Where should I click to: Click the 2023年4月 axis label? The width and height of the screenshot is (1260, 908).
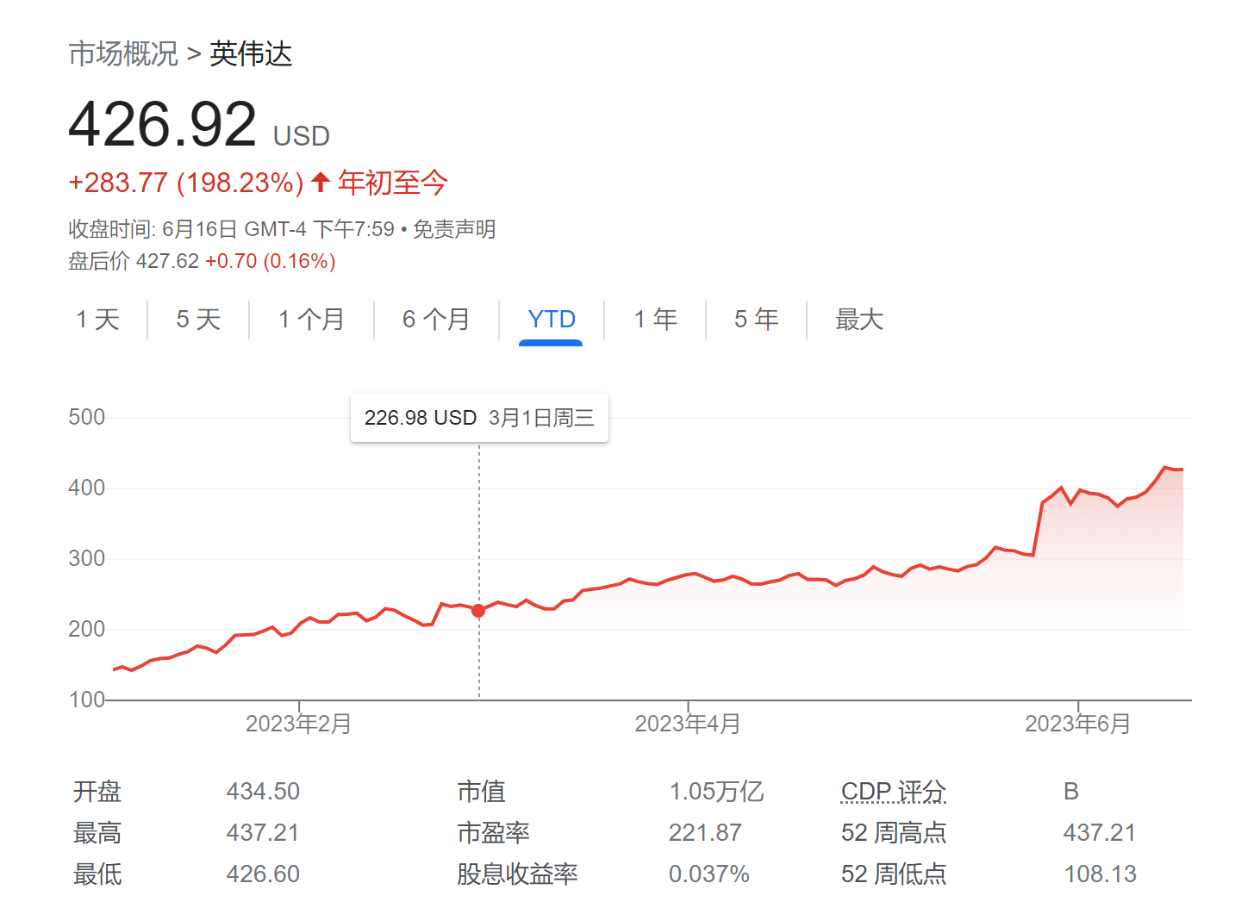(x=687, y=724)
